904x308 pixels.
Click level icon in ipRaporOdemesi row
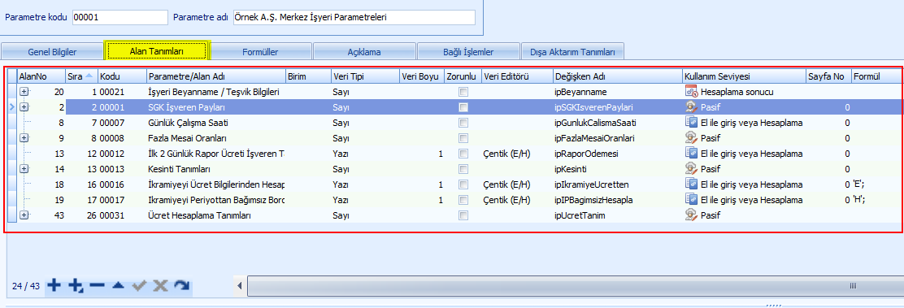pos(691,154)
